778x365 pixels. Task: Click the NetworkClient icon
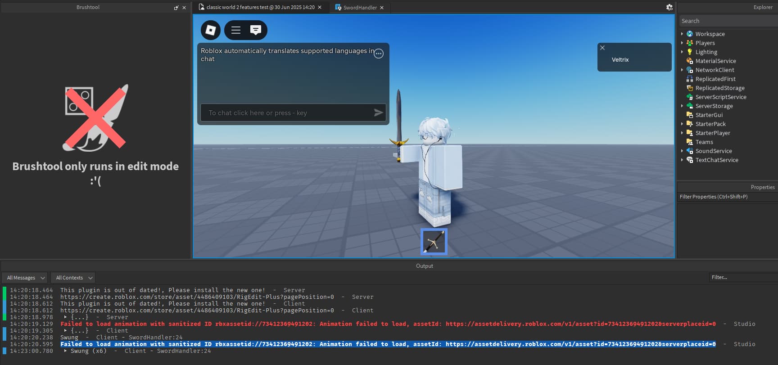point(690,70)
